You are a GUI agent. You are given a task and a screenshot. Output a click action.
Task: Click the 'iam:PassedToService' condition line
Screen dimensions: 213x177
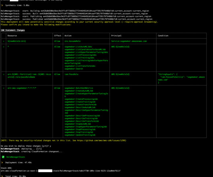[181, 78]
